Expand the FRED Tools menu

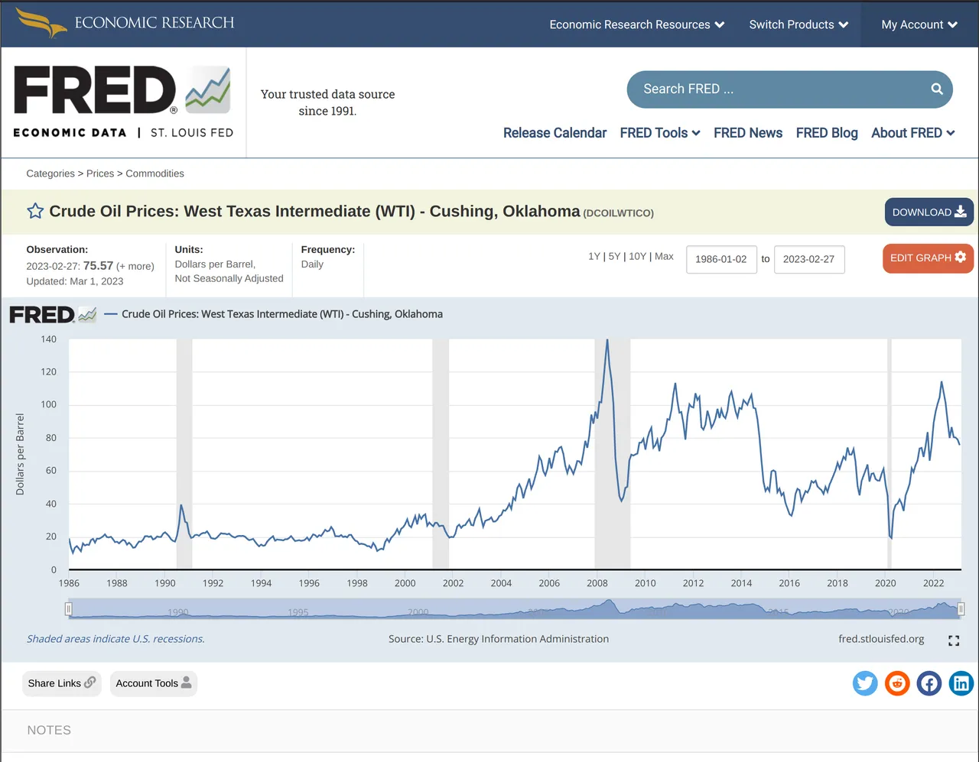tap(660, 133)
